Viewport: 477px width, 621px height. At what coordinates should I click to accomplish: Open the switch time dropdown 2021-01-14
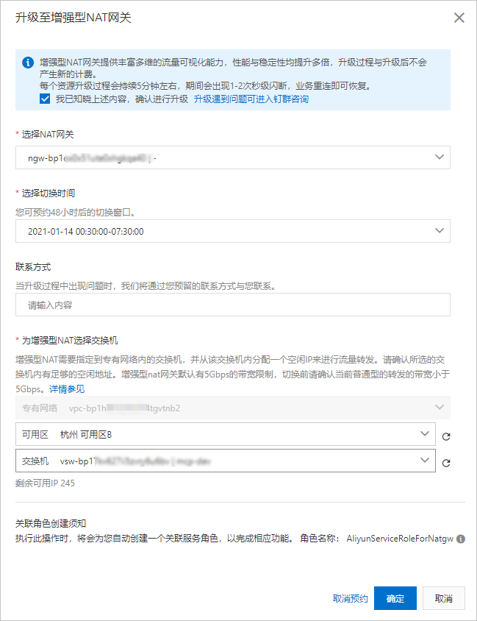[232, 231]
